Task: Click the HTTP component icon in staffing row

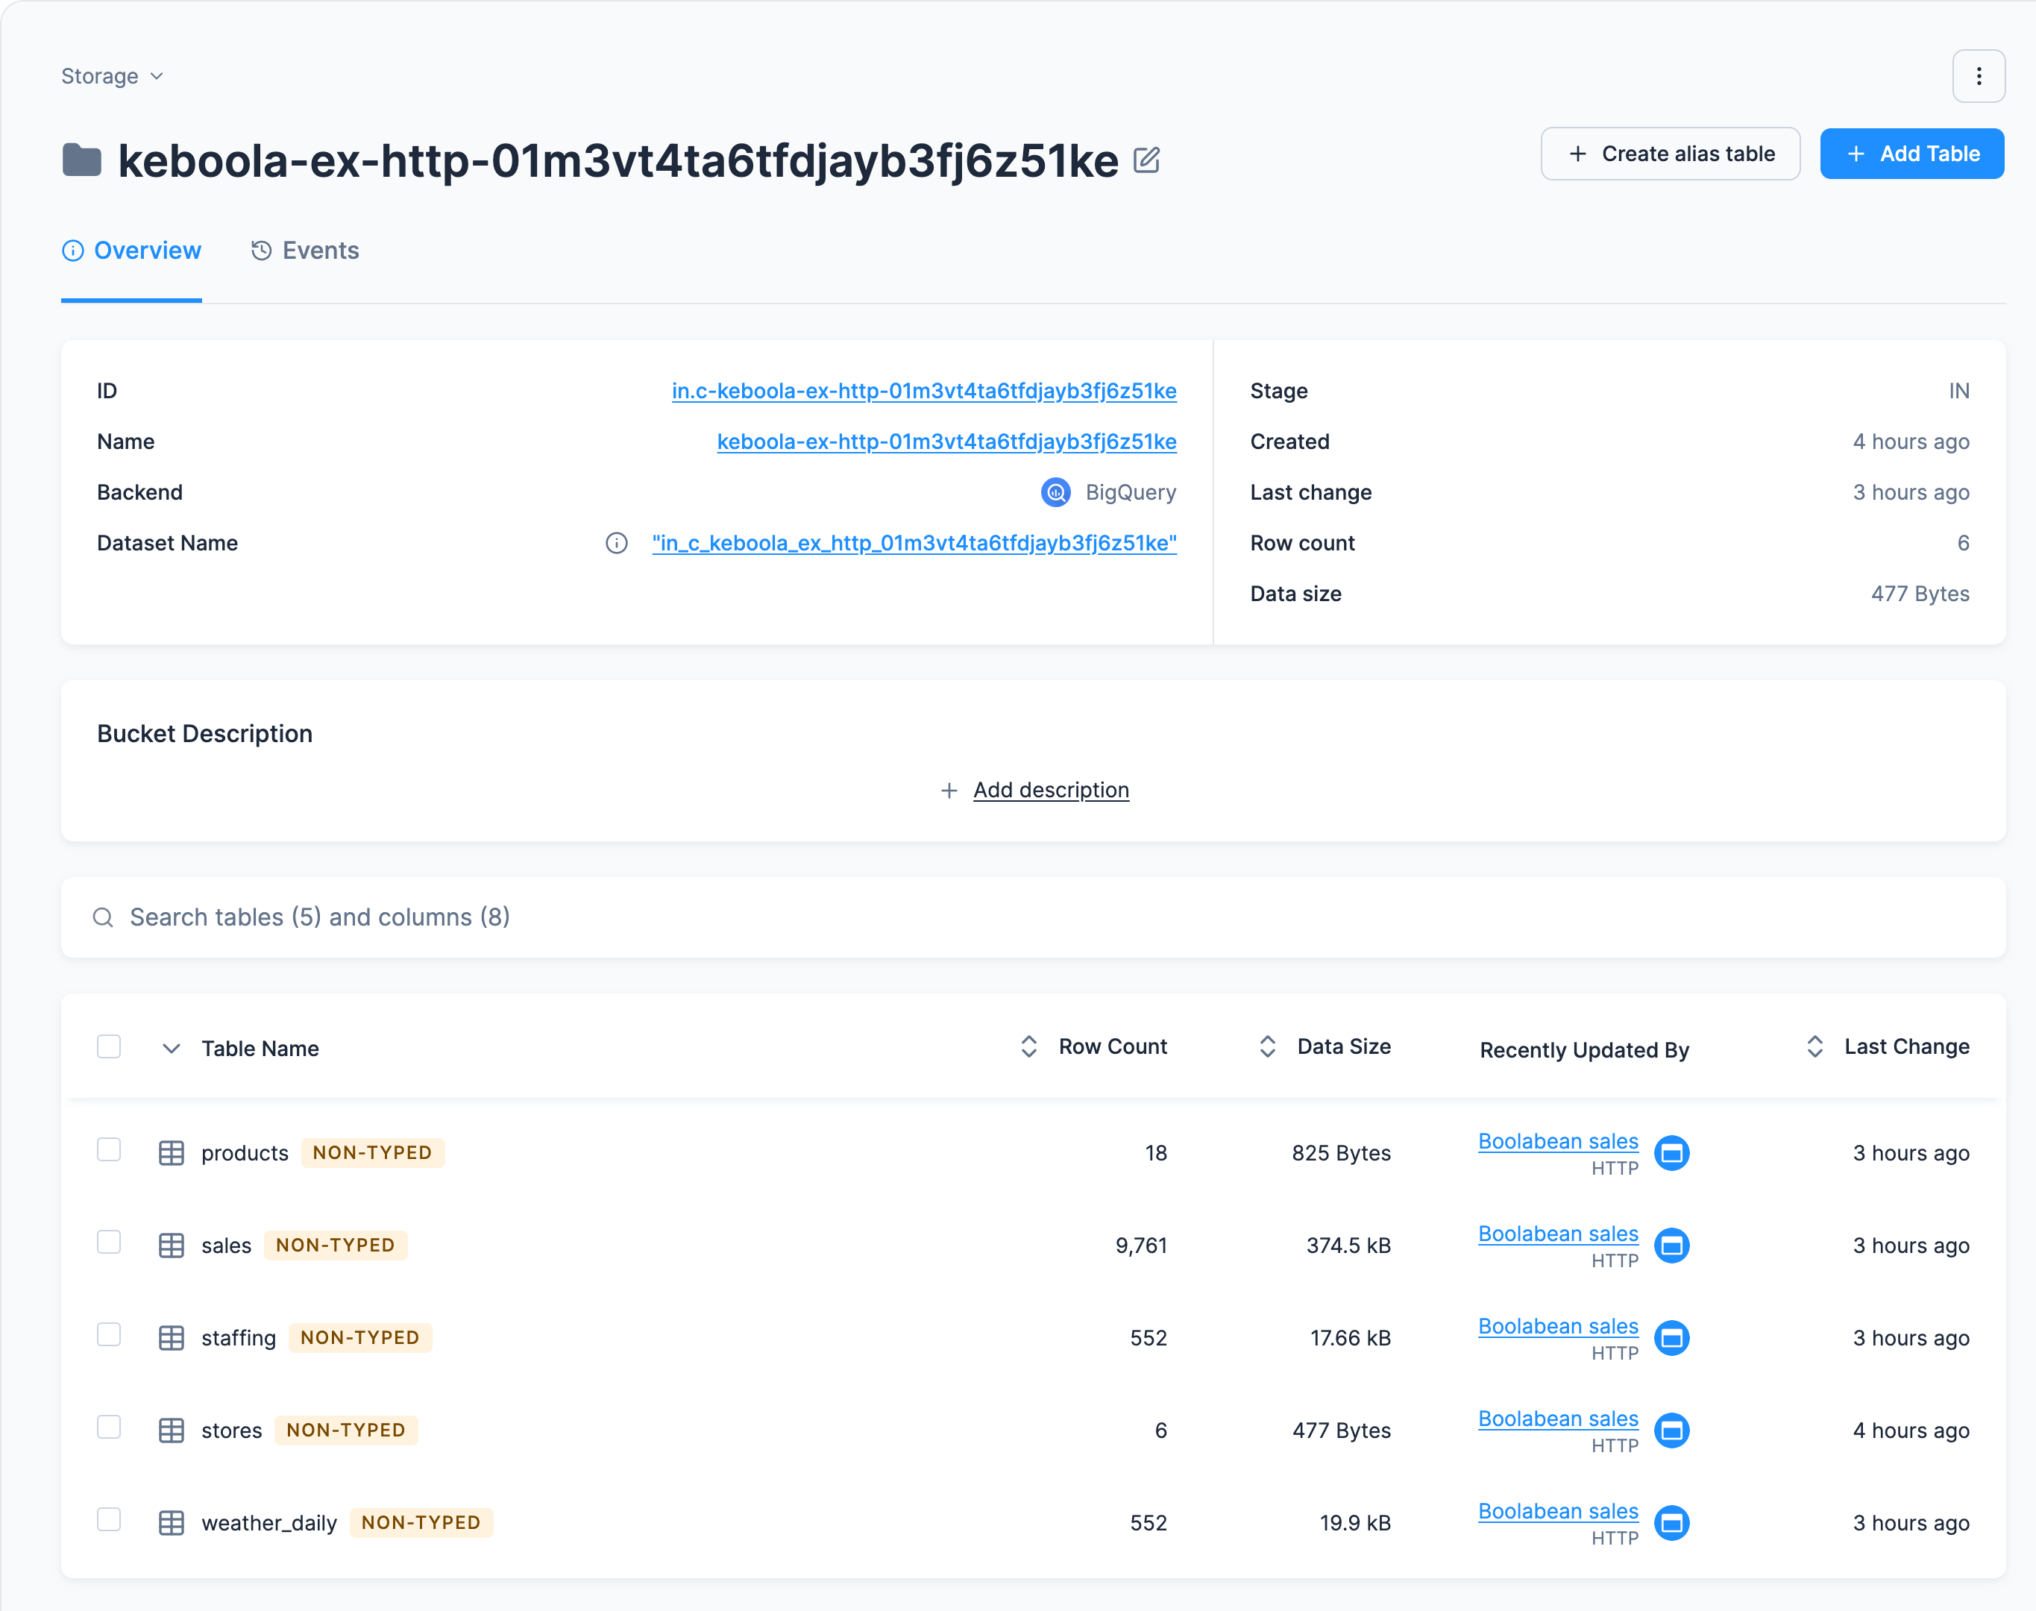Action: click(x=1671, y=1337)
